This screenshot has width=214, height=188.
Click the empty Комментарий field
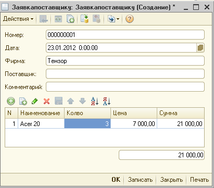[125, 87]
